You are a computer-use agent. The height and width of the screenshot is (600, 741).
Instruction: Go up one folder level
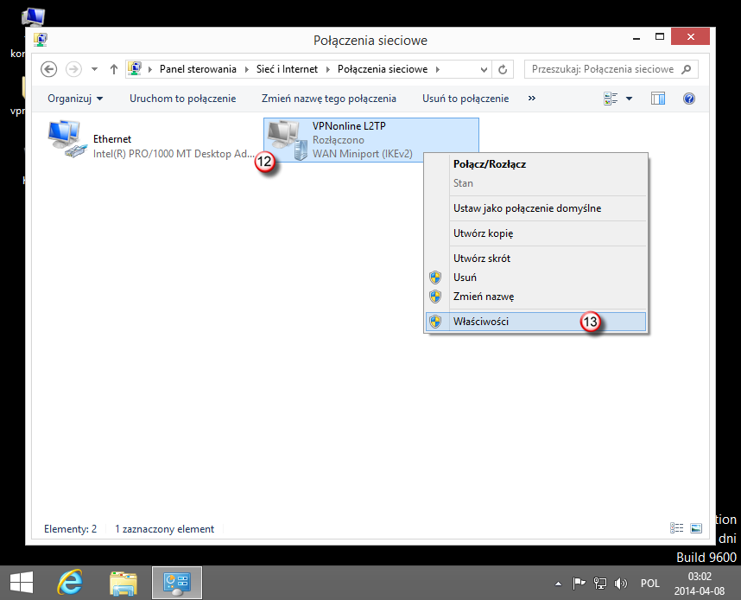click(x=113, y=69)
